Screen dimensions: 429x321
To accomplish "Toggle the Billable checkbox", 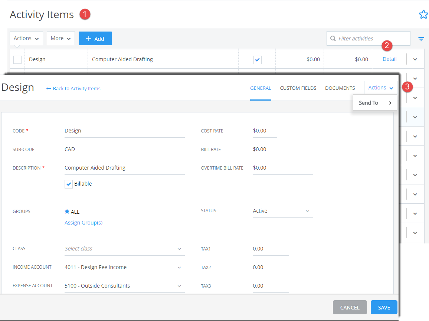I will [x=68, y=183].
